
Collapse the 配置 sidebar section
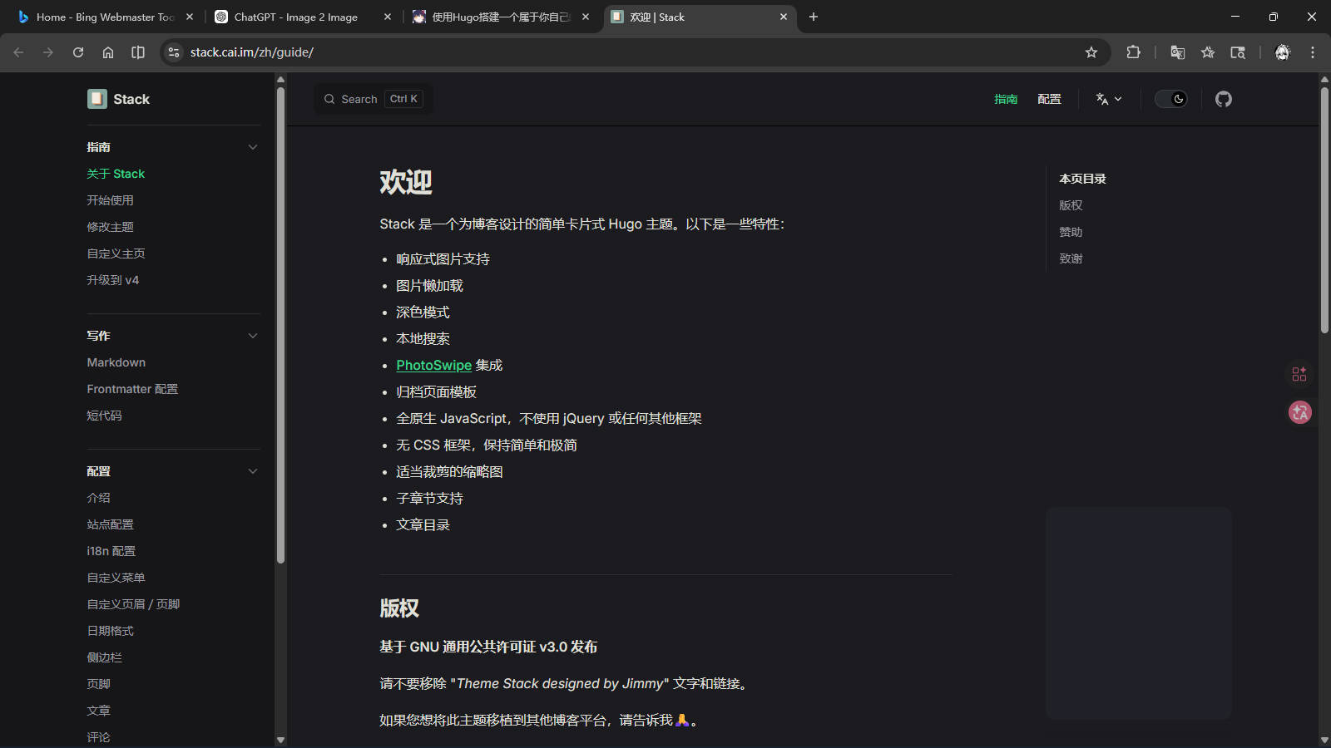(x=253, y=471)
